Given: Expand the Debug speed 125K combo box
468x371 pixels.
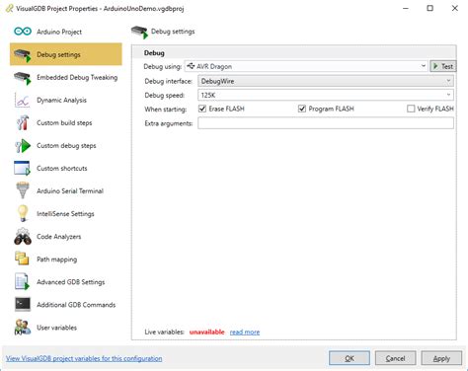Looking at the screenshot, I should [x=326, y=96].
